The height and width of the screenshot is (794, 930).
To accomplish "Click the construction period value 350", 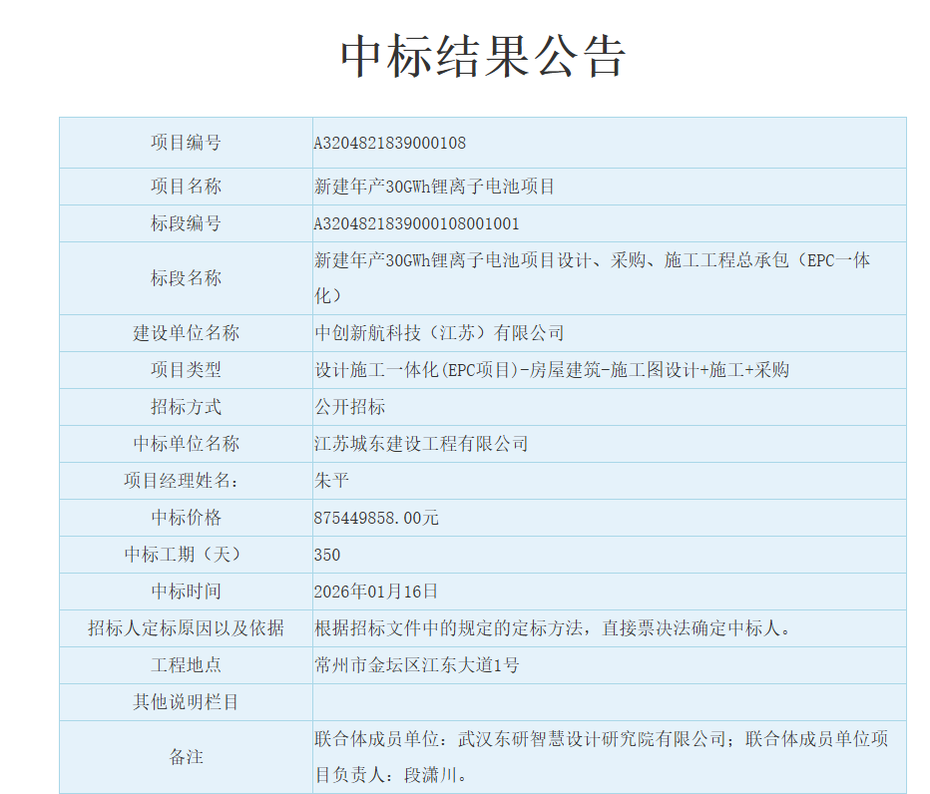I will [326, 555].
